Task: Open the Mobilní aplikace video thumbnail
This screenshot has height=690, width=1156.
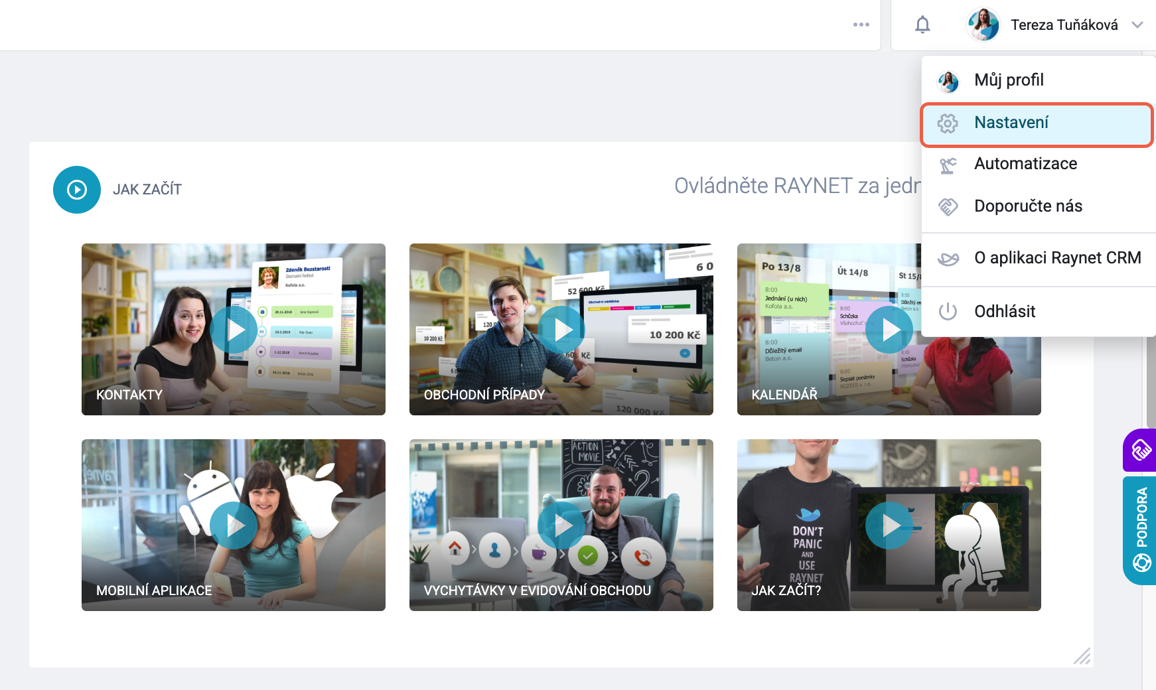Action: click(x=234, y=525)
